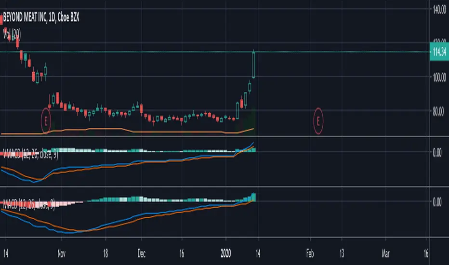Screen dimensions: 449x265
Task: Click the VMACD pane 0.00 axis value
Action: (437, 153)
